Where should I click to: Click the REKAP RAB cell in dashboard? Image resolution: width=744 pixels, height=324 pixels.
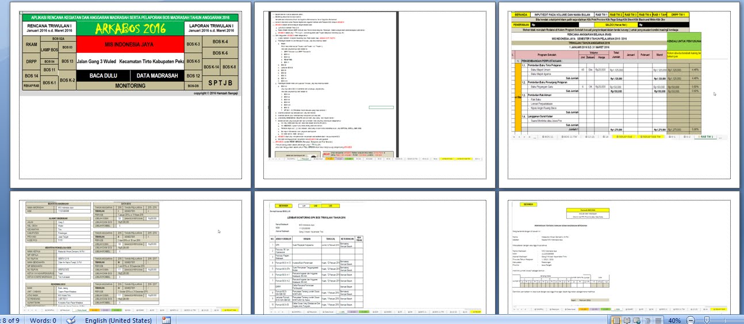[x=32, y=86]
